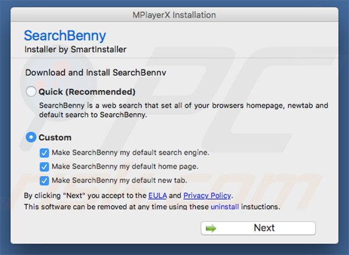The image size is (349, 255).
Task: Click the 'Installer by SmartInstaller' subtitle
Action: [x=75, y=50]
